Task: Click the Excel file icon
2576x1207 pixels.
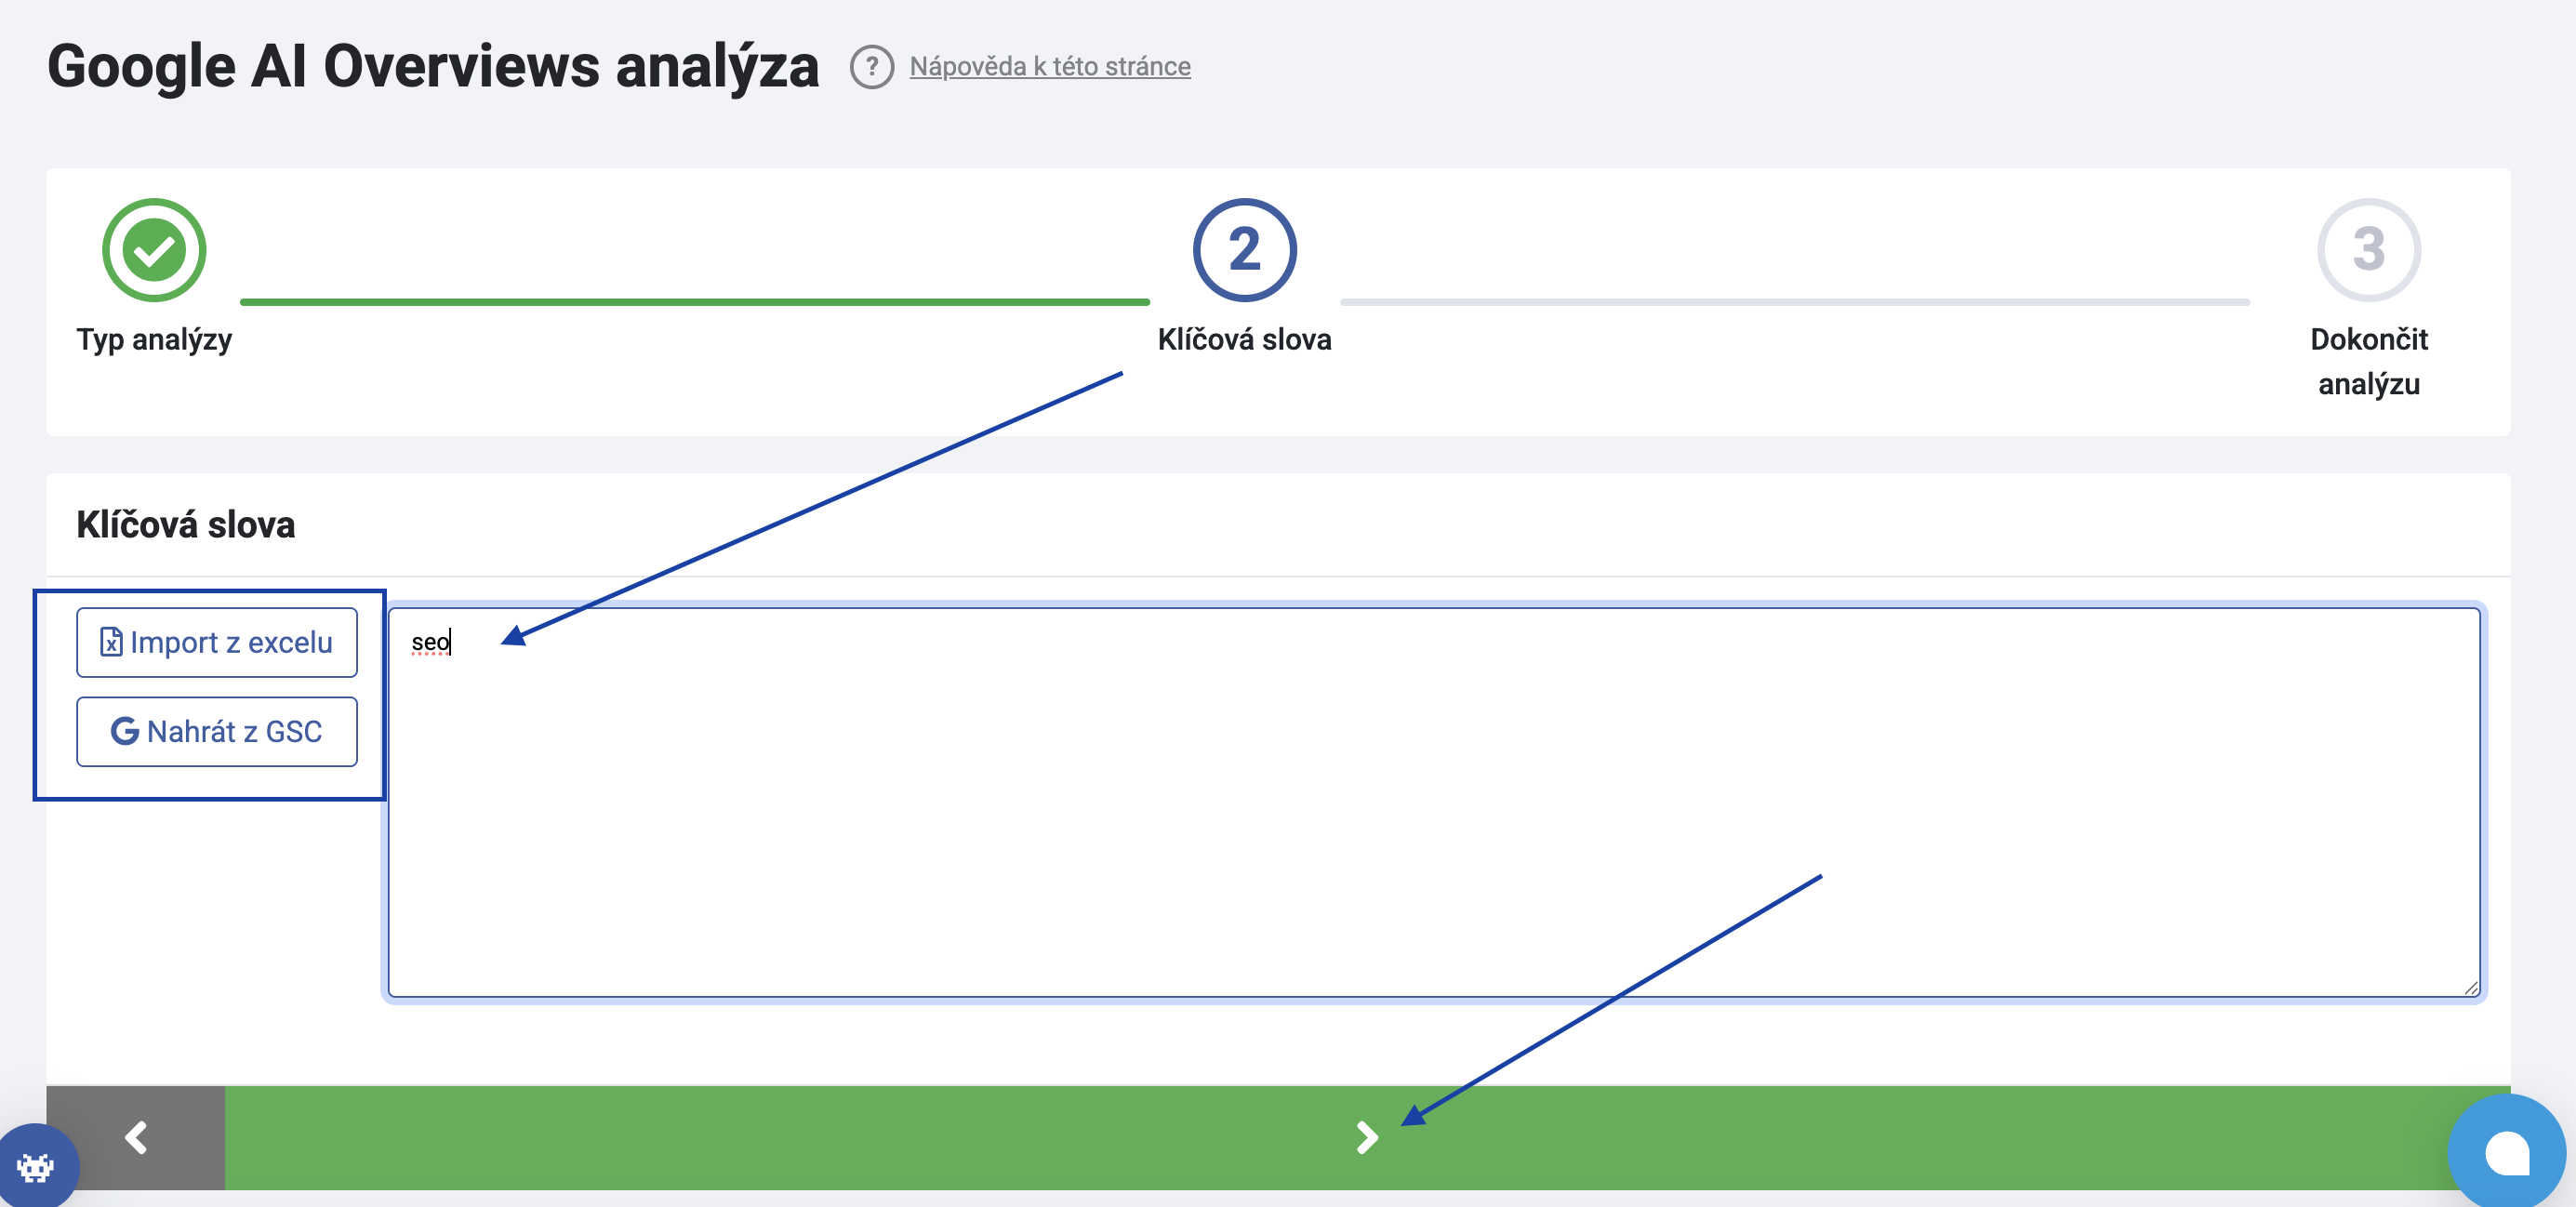Action: [111, 642]
